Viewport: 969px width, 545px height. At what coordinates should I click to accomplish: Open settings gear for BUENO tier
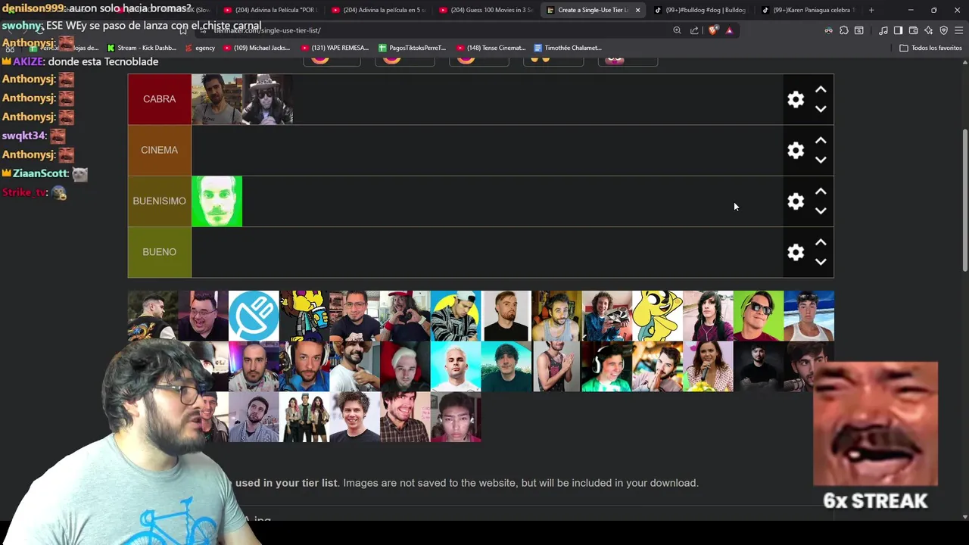coord(796,252)
